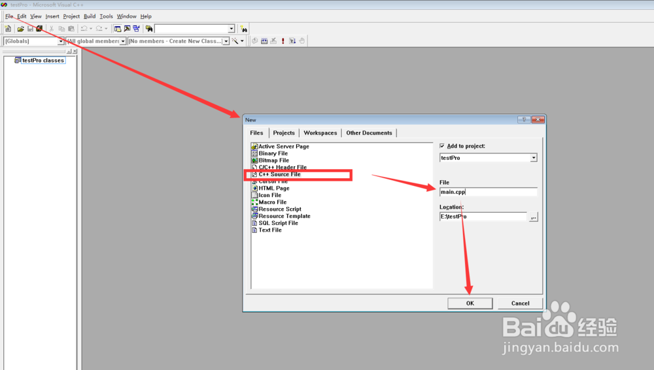The image size is (654, 370).
Task: Click the Go debug toolbar icon
Action: [x=292, y=41]
